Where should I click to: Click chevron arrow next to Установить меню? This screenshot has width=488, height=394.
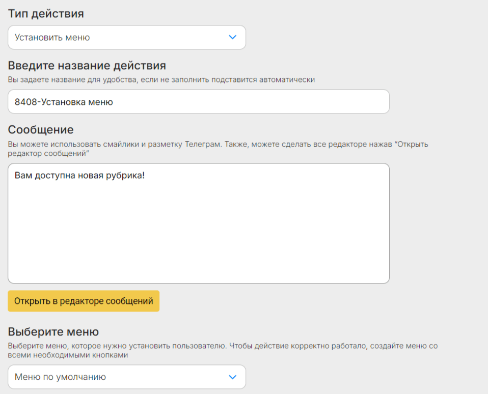pyautogui.click(x=232, y=37)
